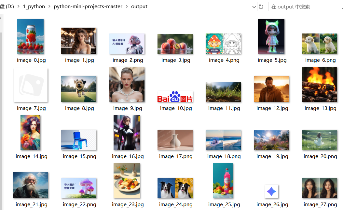Image resolution: width=343 pixels, height=210 pixels.
Task: Click the image_20.png file name label
Action: click(x=320, y=156)
